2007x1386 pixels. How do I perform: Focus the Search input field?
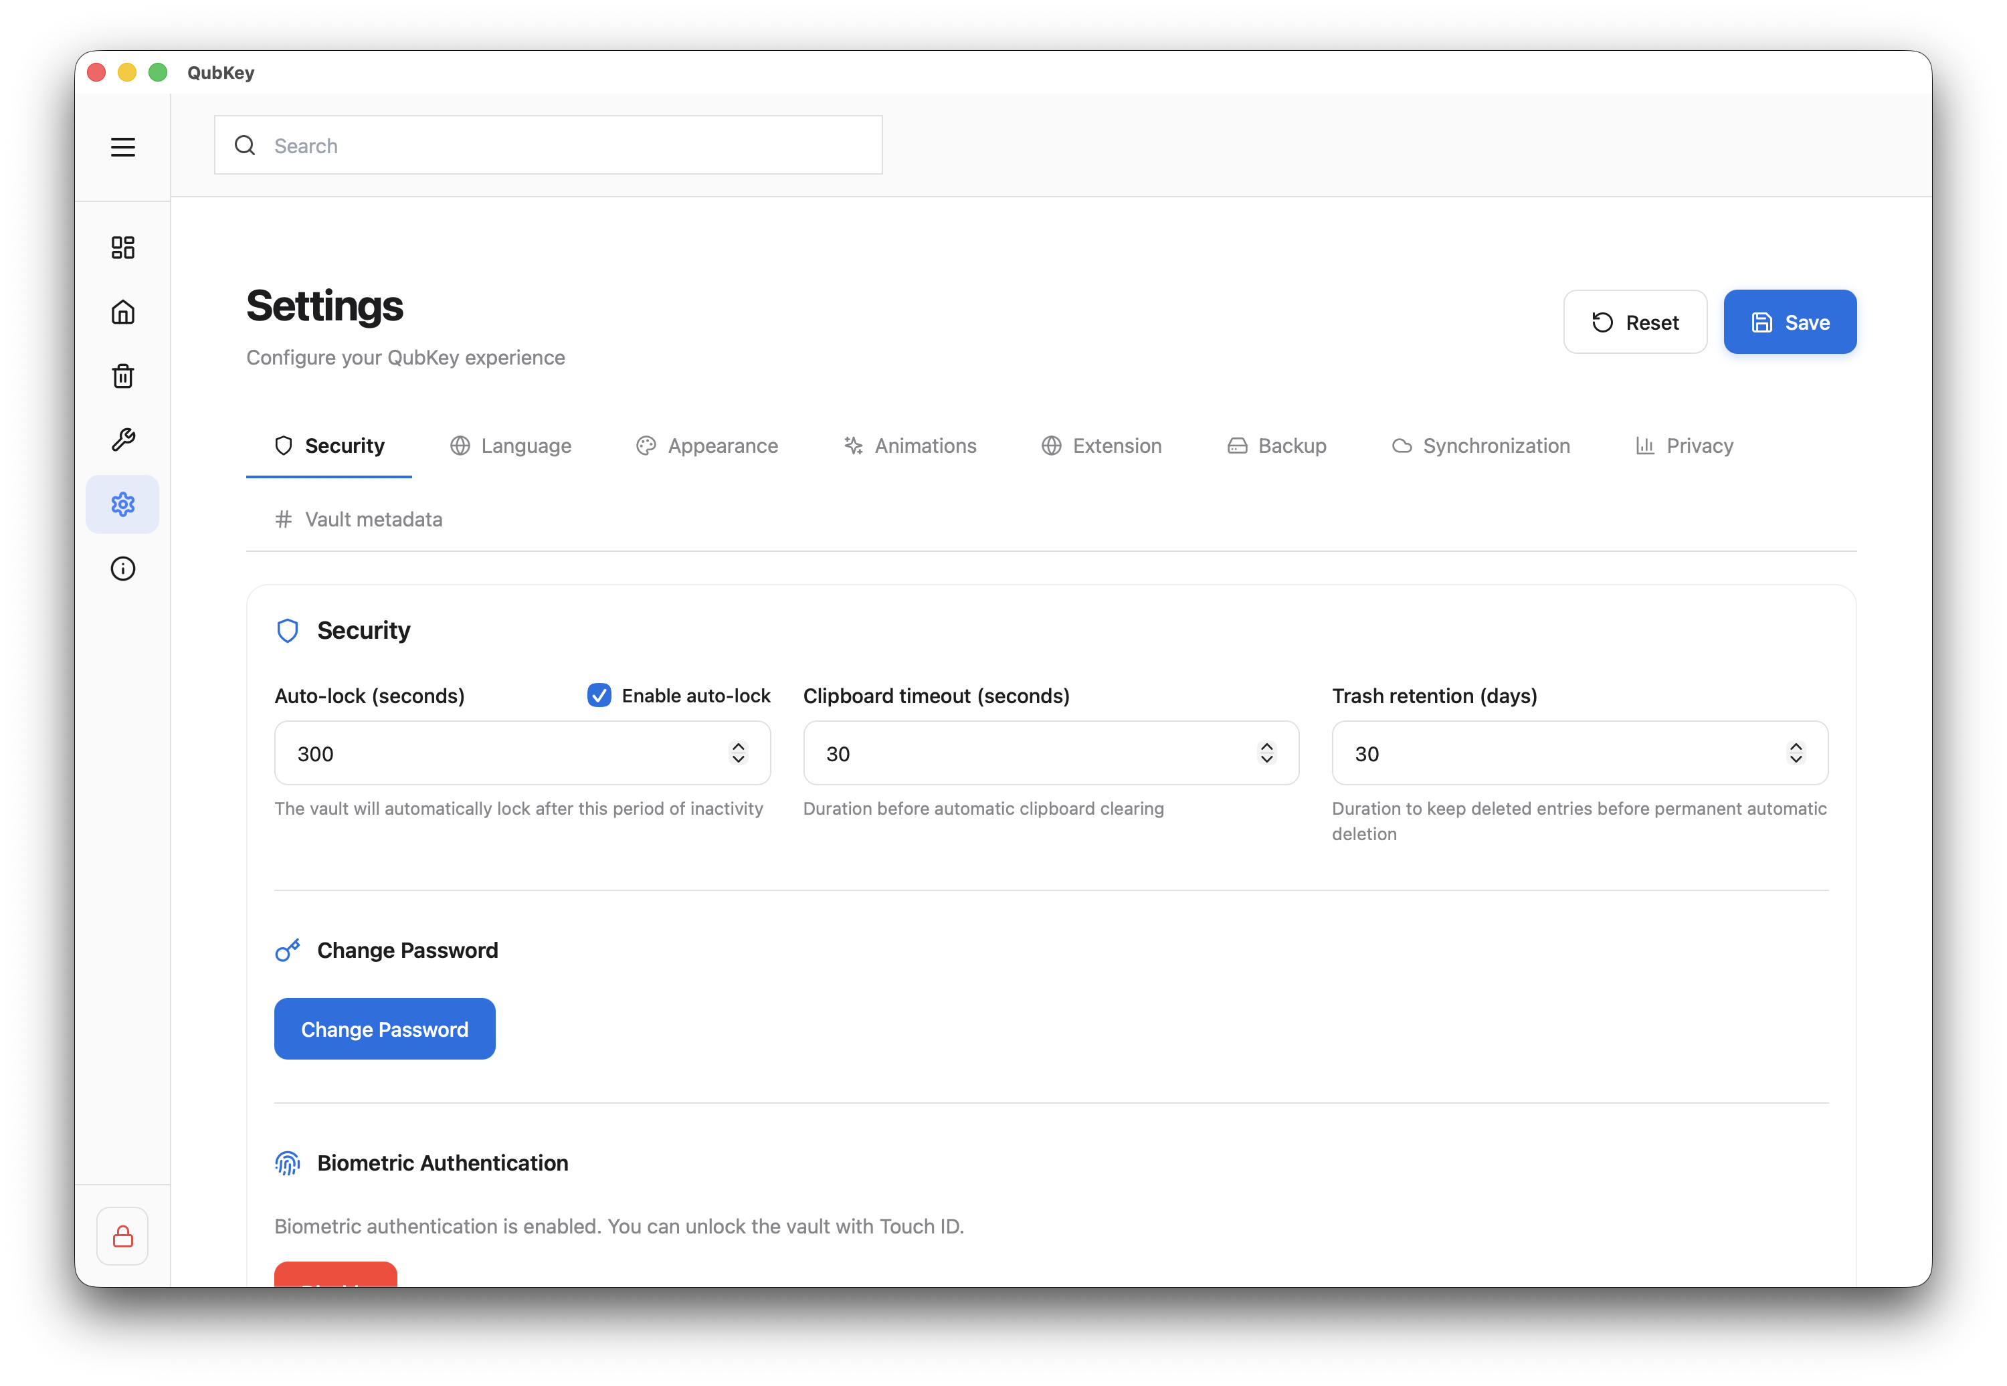tap(549, 145)
